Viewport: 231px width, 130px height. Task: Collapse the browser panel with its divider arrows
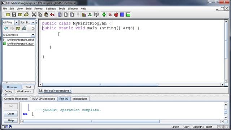click(37, 21)
